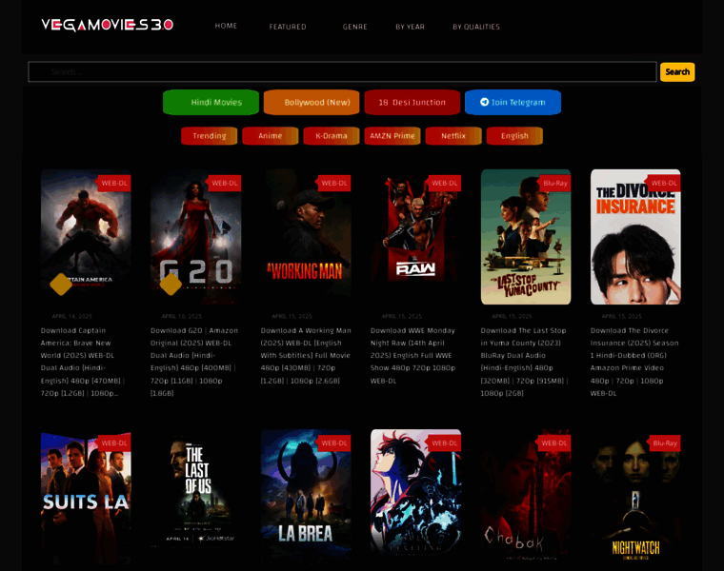Click the Telegram icon in Join Telegram

pyautogui.click(x=484, y=102)
